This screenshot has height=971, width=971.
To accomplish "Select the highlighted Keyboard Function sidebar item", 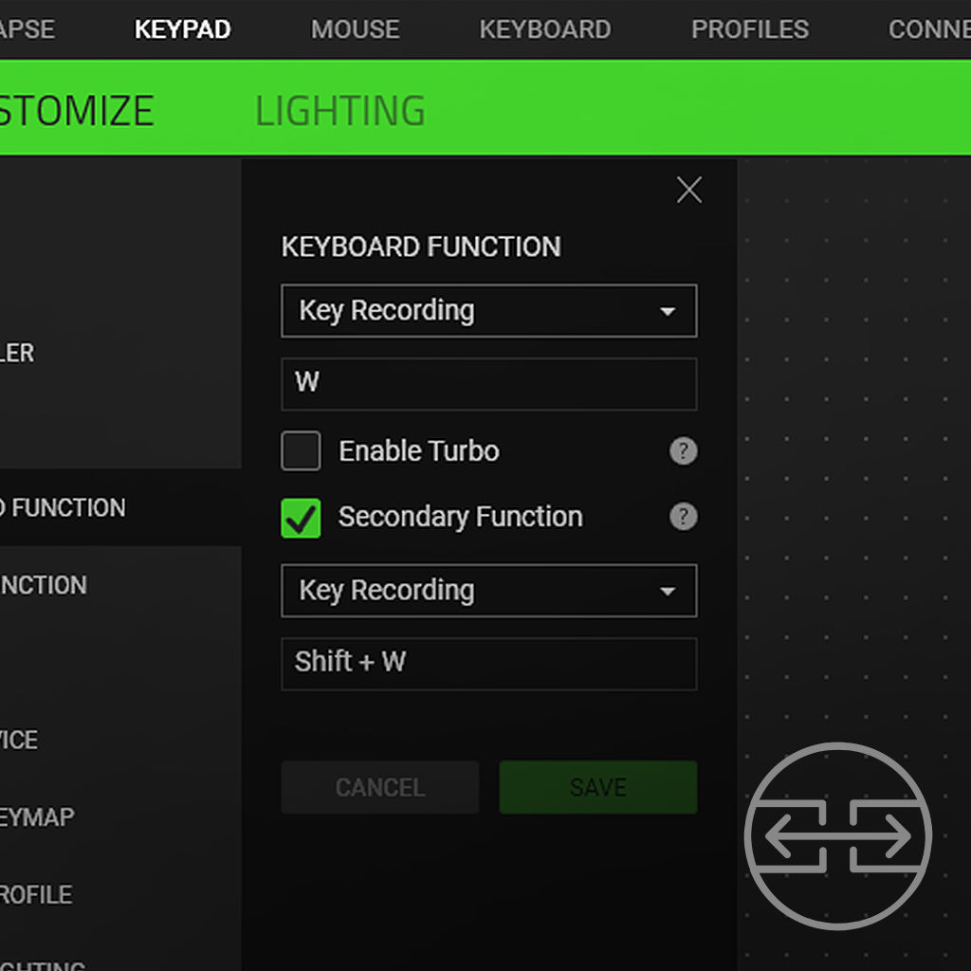I will tap(95, 507).
